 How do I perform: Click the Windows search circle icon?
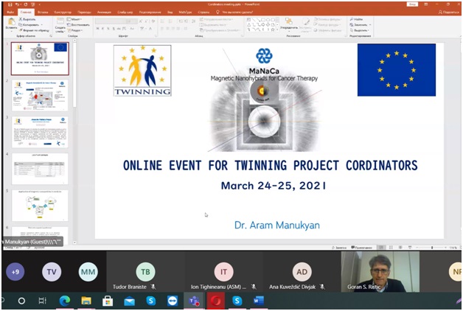tap(21, 301)
